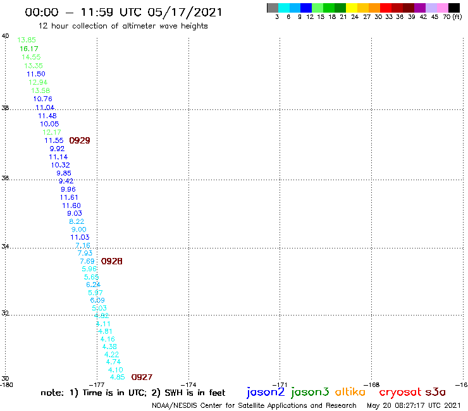Screen dimensions: 468x411
Task: Select the altika satellite legend label
Action: [x=350, y=391]
